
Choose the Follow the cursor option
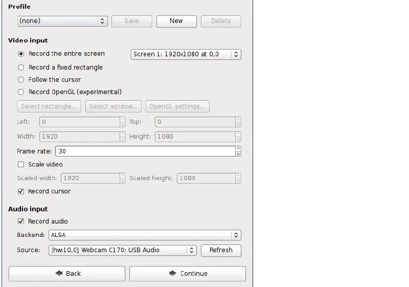(21, 80)
